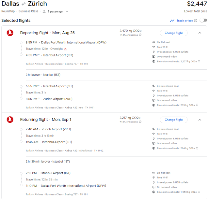This screenshot has height=200, width=209.
Task: Click Change flight for departing flight
Action: click(x=173, y=33)
